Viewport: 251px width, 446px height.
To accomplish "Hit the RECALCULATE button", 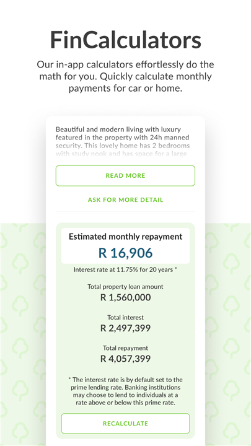I will tap(125, 424).
